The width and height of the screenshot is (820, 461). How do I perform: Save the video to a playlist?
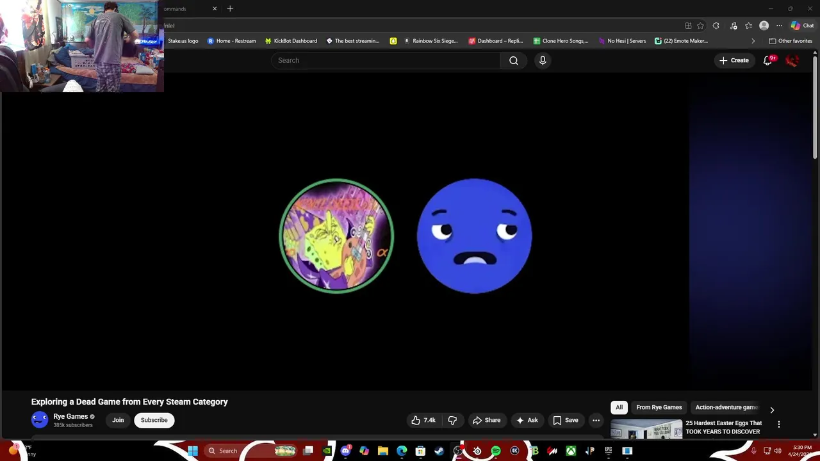pos(566,420)
